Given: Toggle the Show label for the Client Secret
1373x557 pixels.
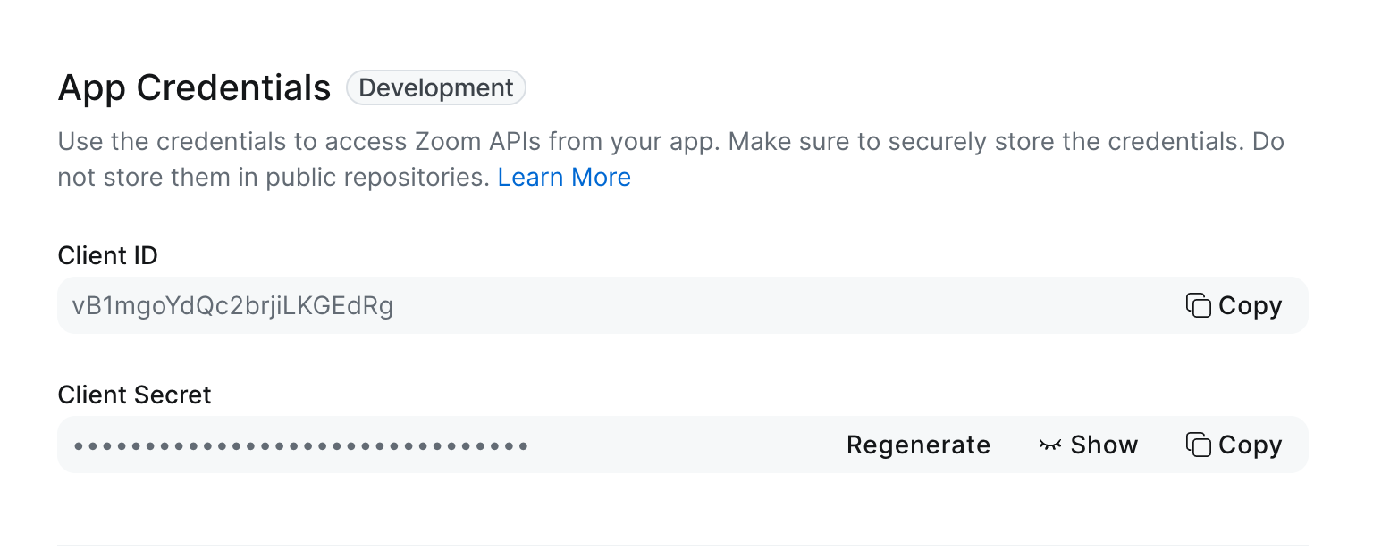Looking at the screenshot, I should [x=1104, y=445].
